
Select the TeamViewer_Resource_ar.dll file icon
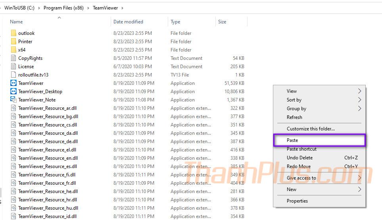(x=13, y=108)
